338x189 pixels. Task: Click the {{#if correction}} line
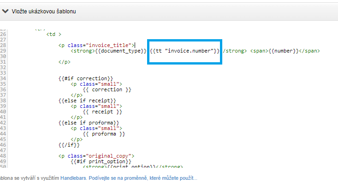click(x=85, y=78)
